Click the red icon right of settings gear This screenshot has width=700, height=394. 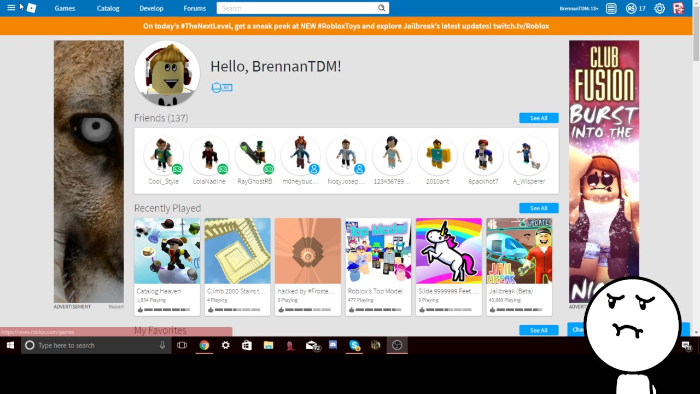[x=679, y=8]
